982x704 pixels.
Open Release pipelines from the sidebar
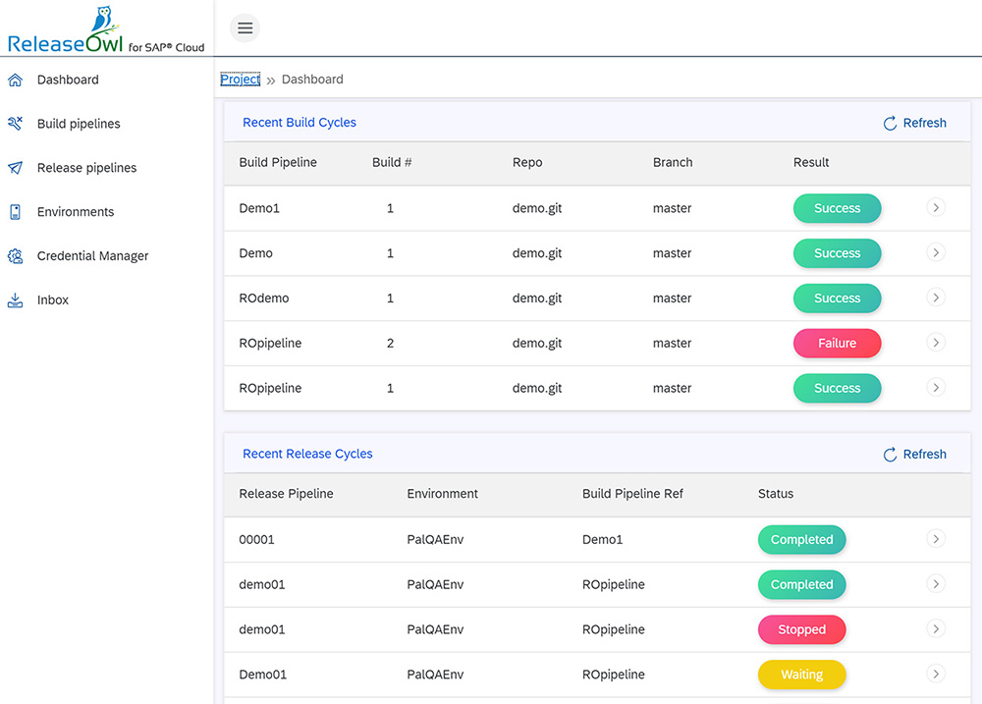[x=86, y=167]
